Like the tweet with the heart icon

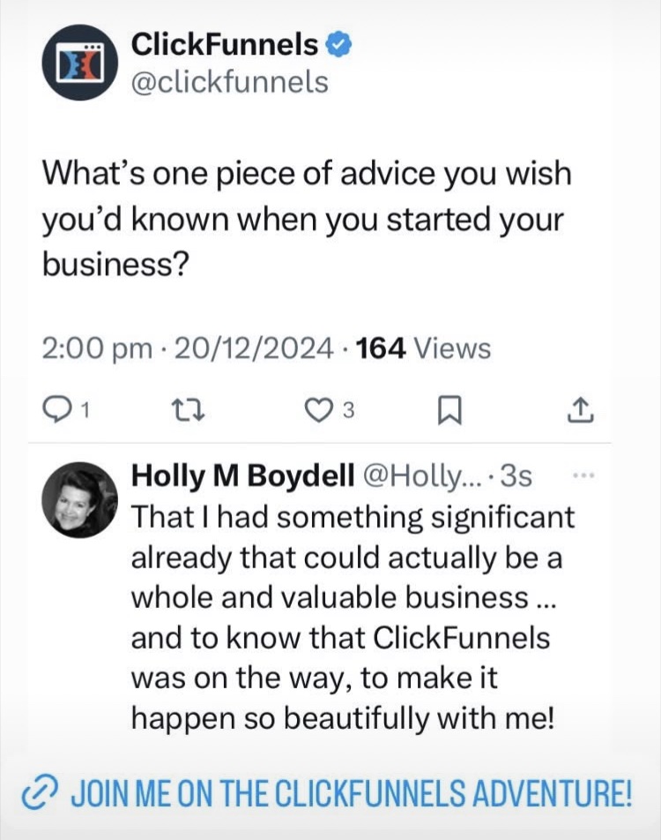(316, 409)
